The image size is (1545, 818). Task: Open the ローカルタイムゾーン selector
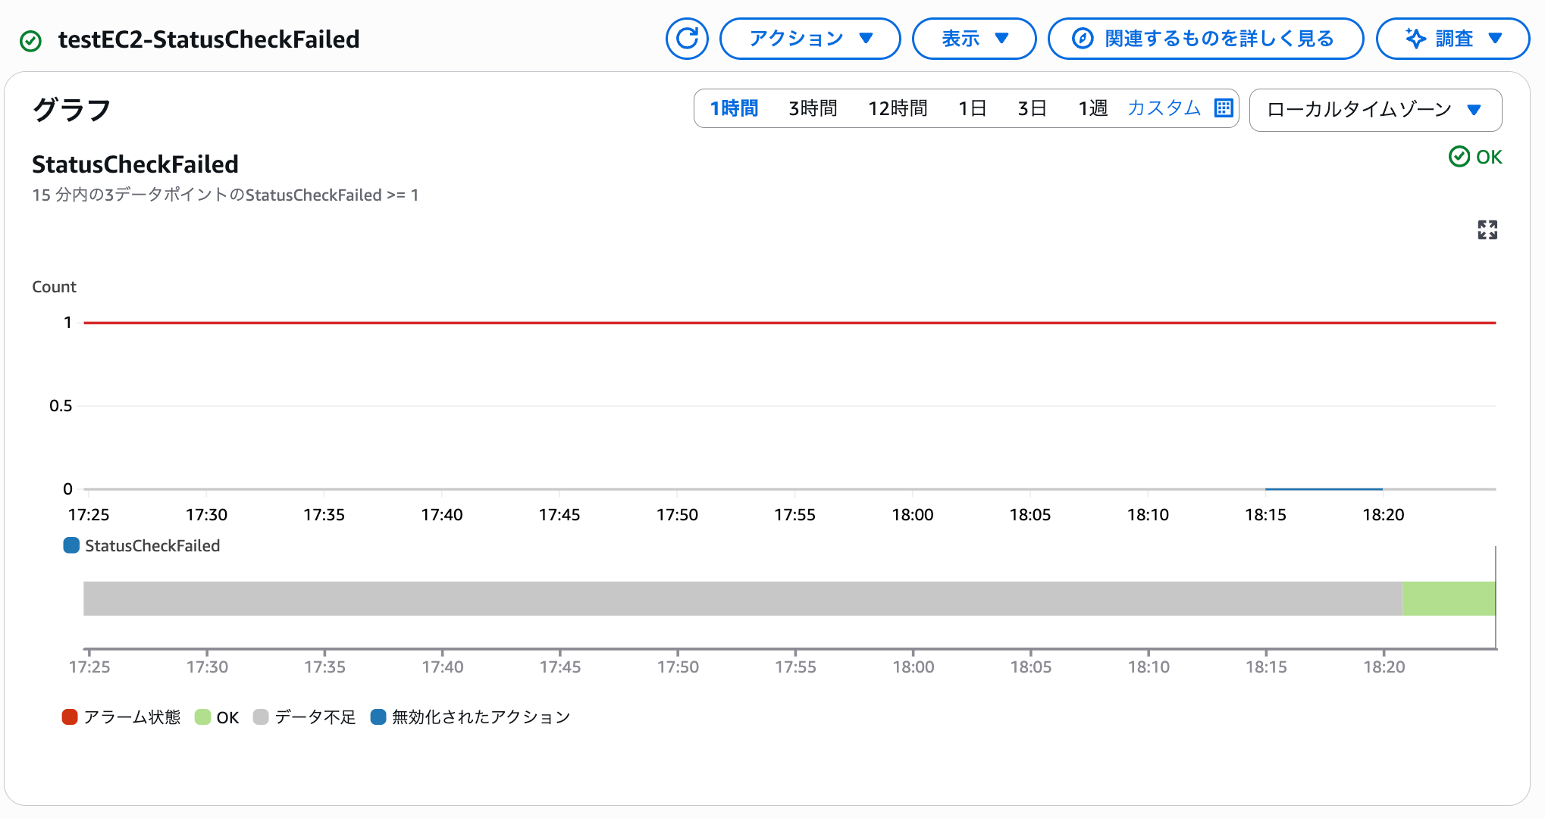[1374, 110]
